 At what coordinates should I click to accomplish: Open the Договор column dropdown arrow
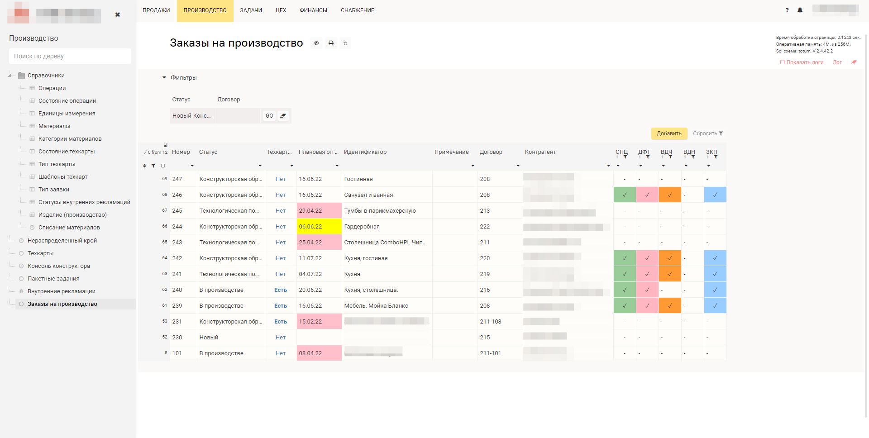[518, 166]
